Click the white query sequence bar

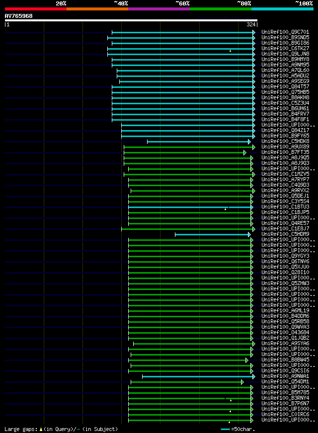coord(131,20)
